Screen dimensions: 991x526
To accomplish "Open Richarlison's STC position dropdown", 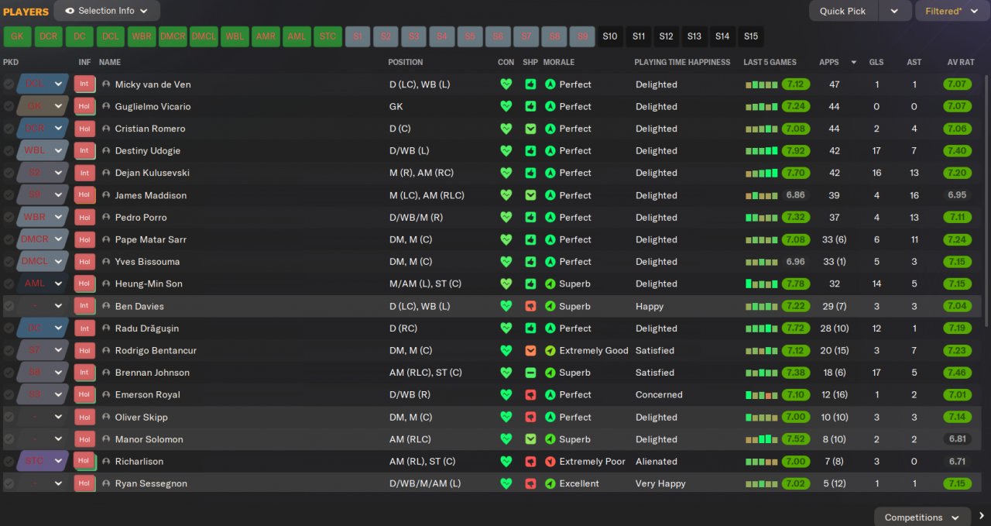I will coord(58,462).
